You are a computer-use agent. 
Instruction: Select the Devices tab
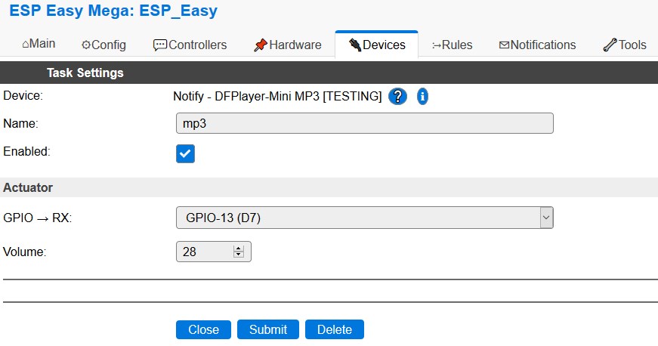tap(376, 45)
